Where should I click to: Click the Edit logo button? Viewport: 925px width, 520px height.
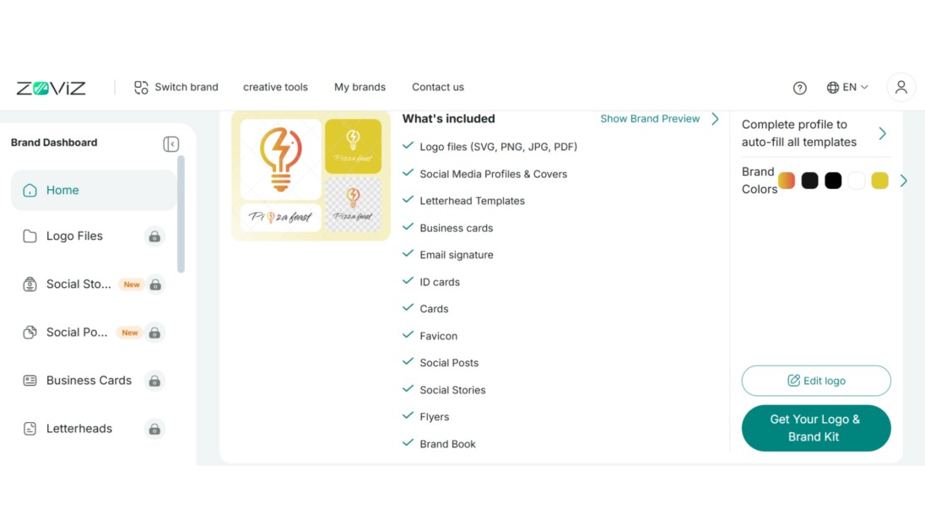pos(816,381)
